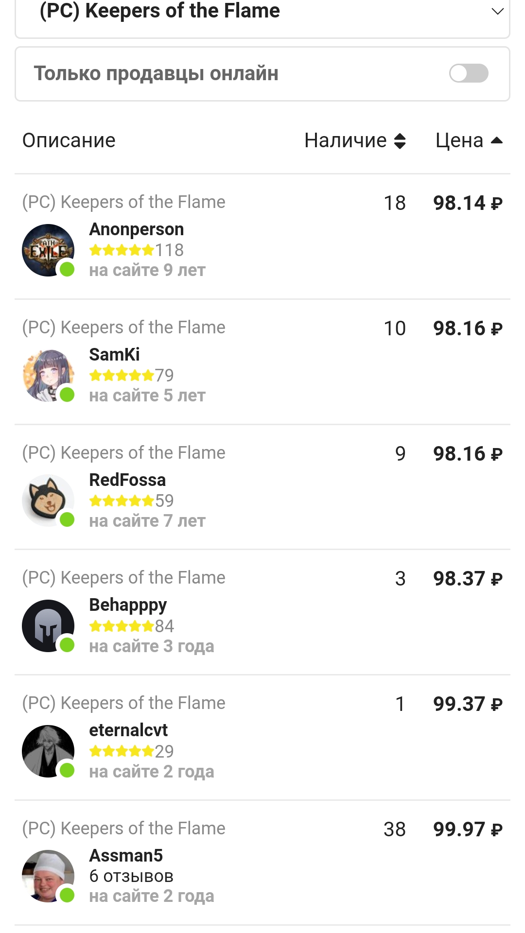The width and height of the screenshot is (525, 933).
Task: Select the 99.97 ₽ price offer
Action: coord(467,829)
